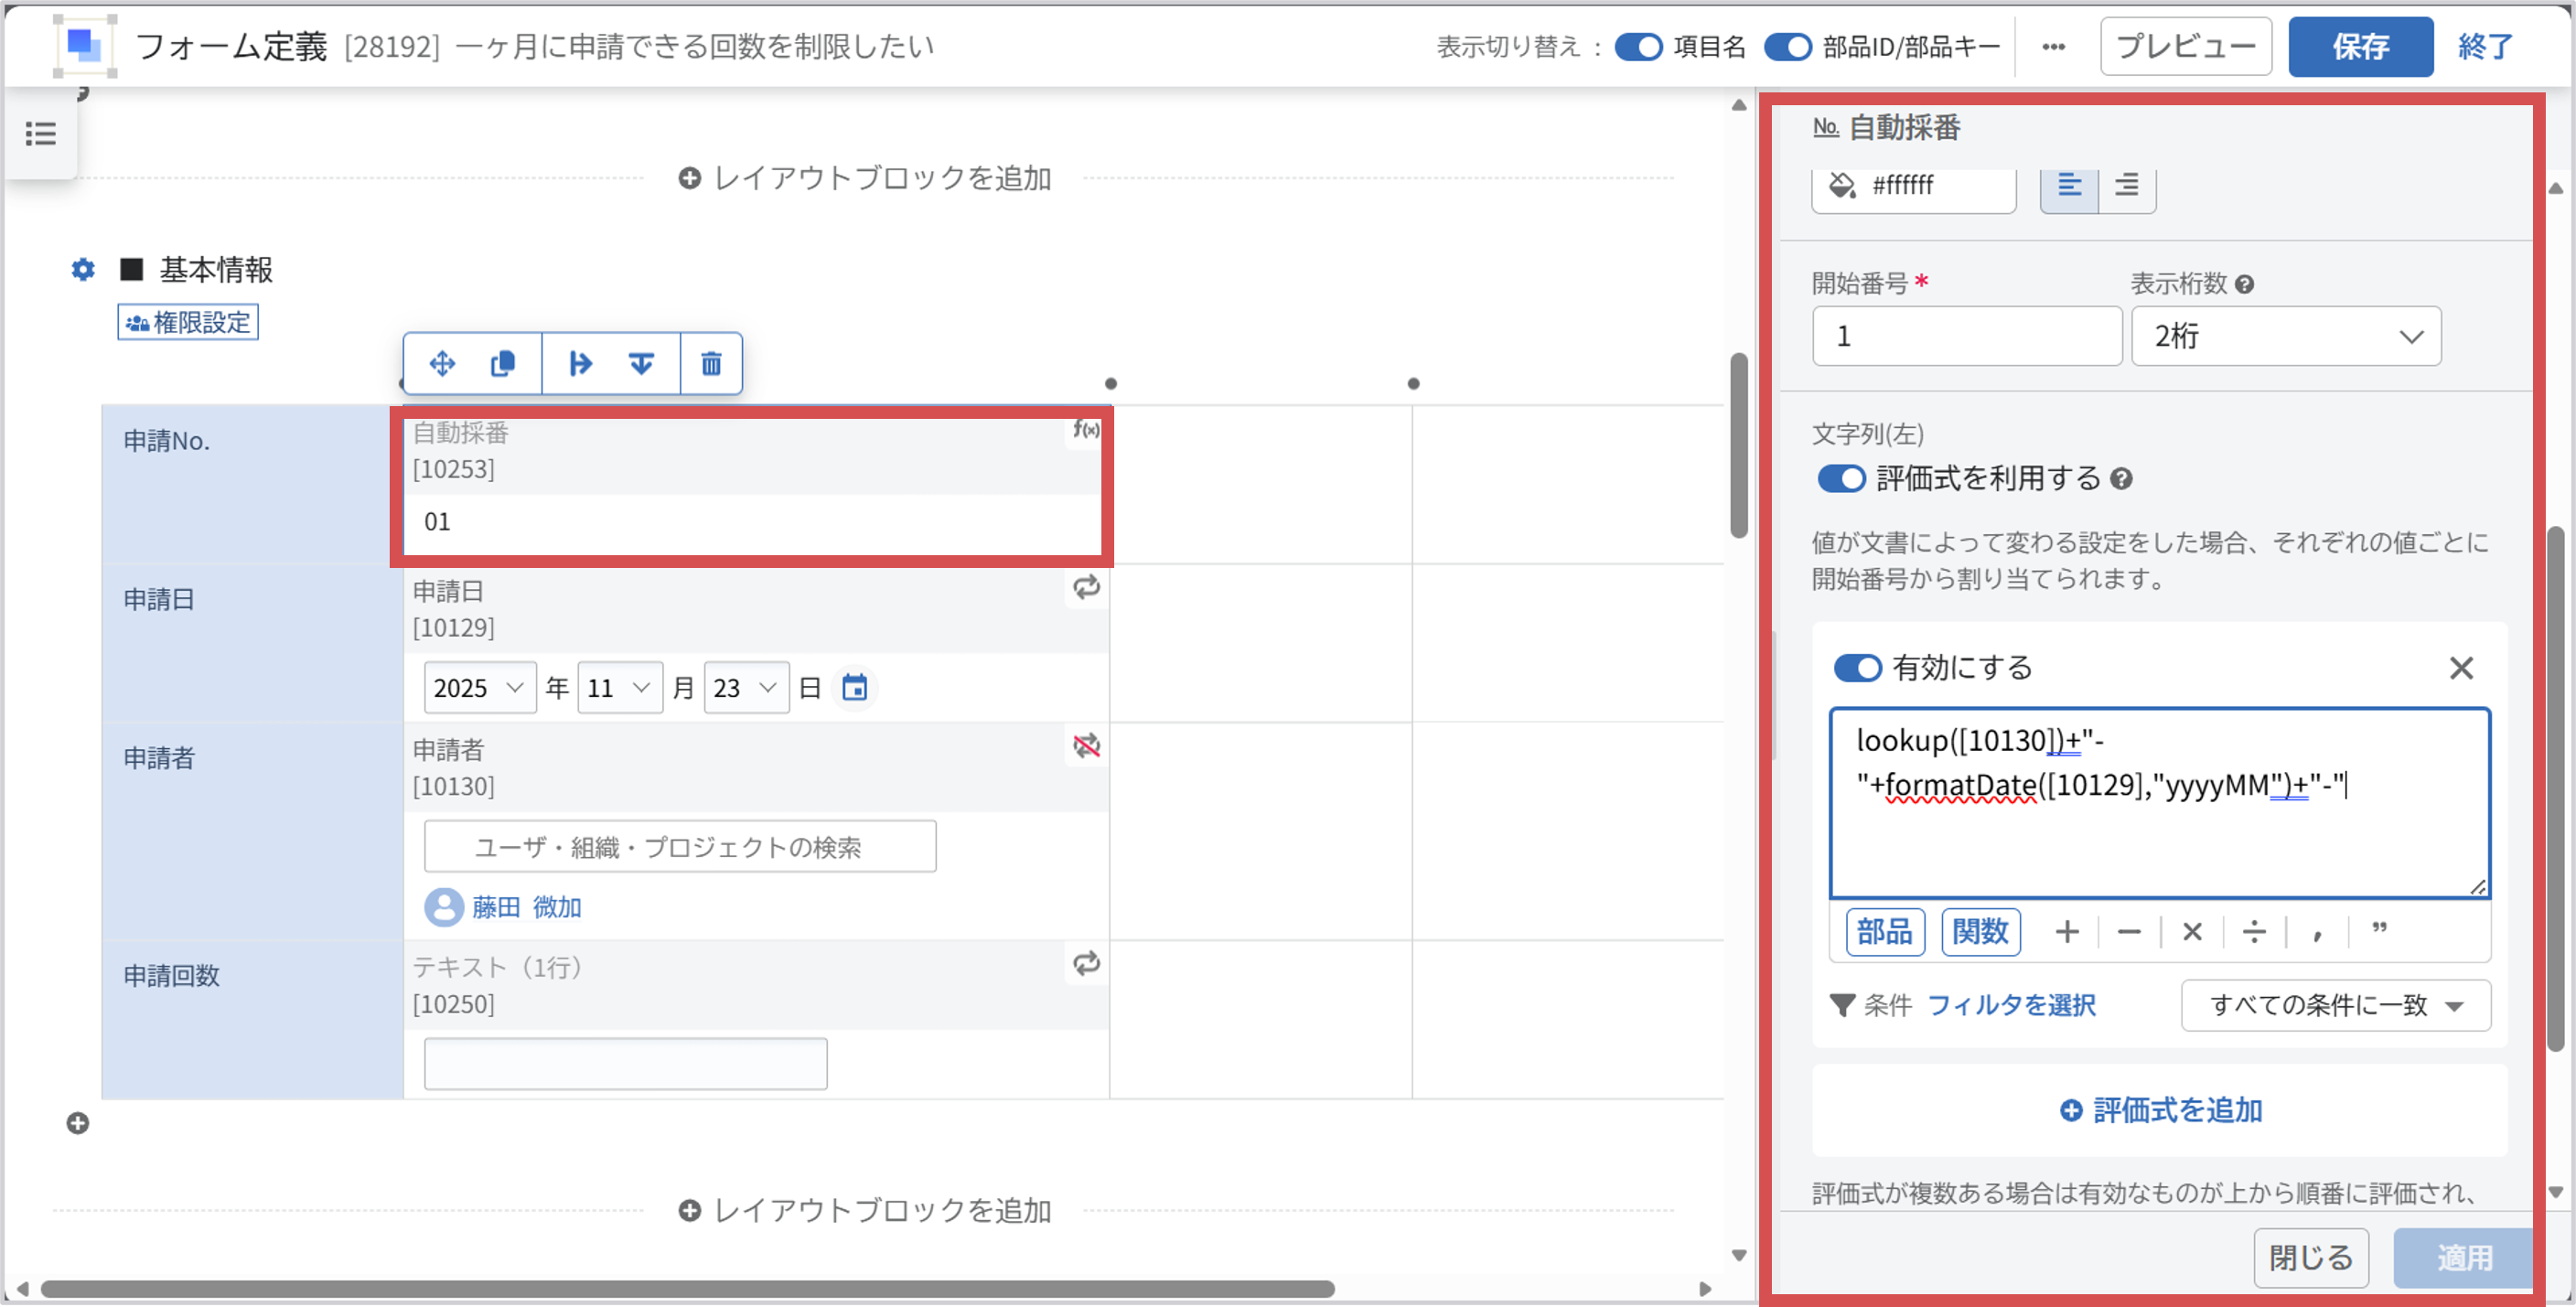This screenshot has height=1307, width=2576.
Task: Click the 申請回数 text input box
Action: tap(625, 1063)
